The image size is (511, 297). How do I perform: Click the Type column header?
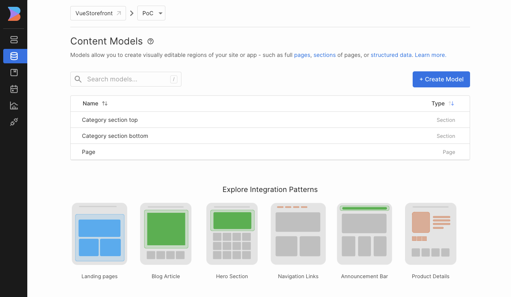(438, 103)
